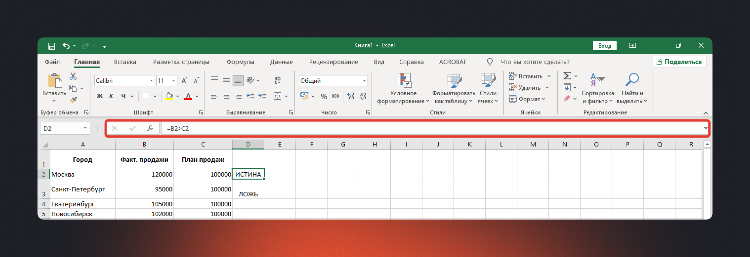
Task: Click the Undo arrow icon
Action: [x=66, y=46]
